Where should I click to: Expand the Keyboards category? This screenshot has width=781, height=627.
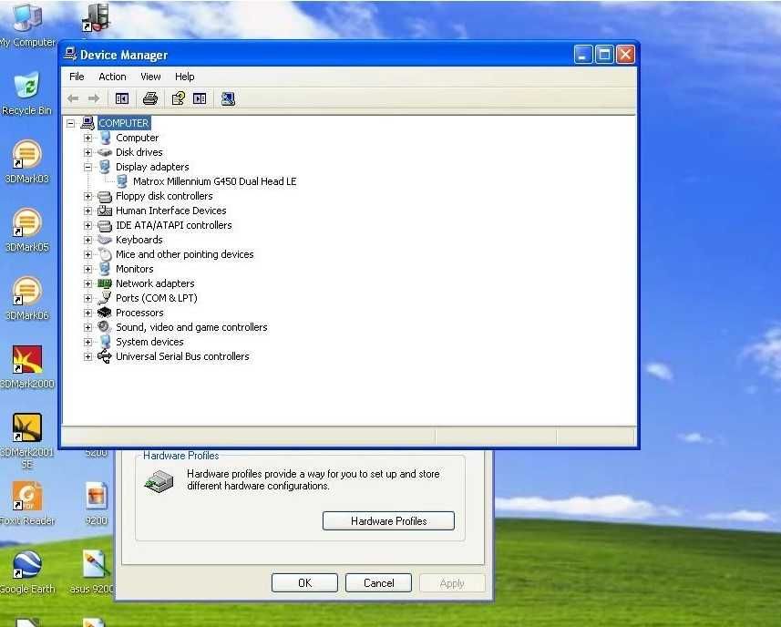pos(88,240)
